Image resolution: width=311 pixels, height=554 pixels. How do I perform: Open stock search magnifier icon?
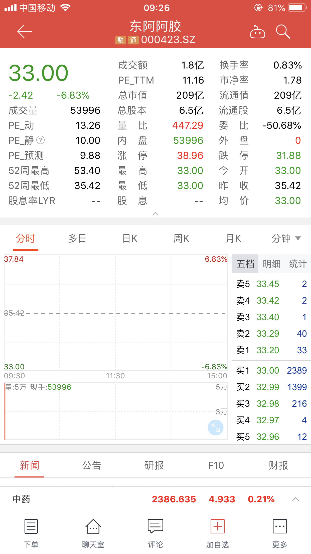[283, 32]
